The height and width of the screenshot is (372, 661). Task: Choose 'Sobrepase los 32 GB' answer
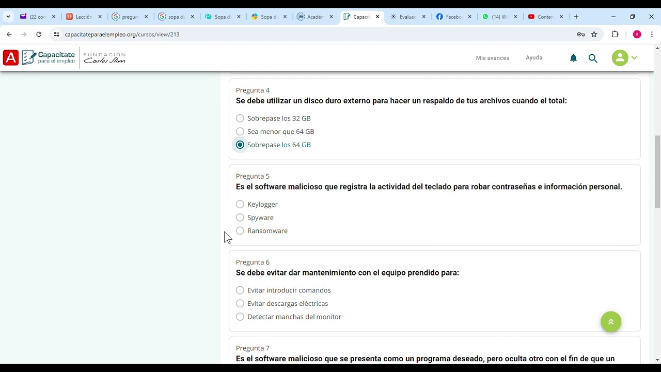click(x=240, y=118)
